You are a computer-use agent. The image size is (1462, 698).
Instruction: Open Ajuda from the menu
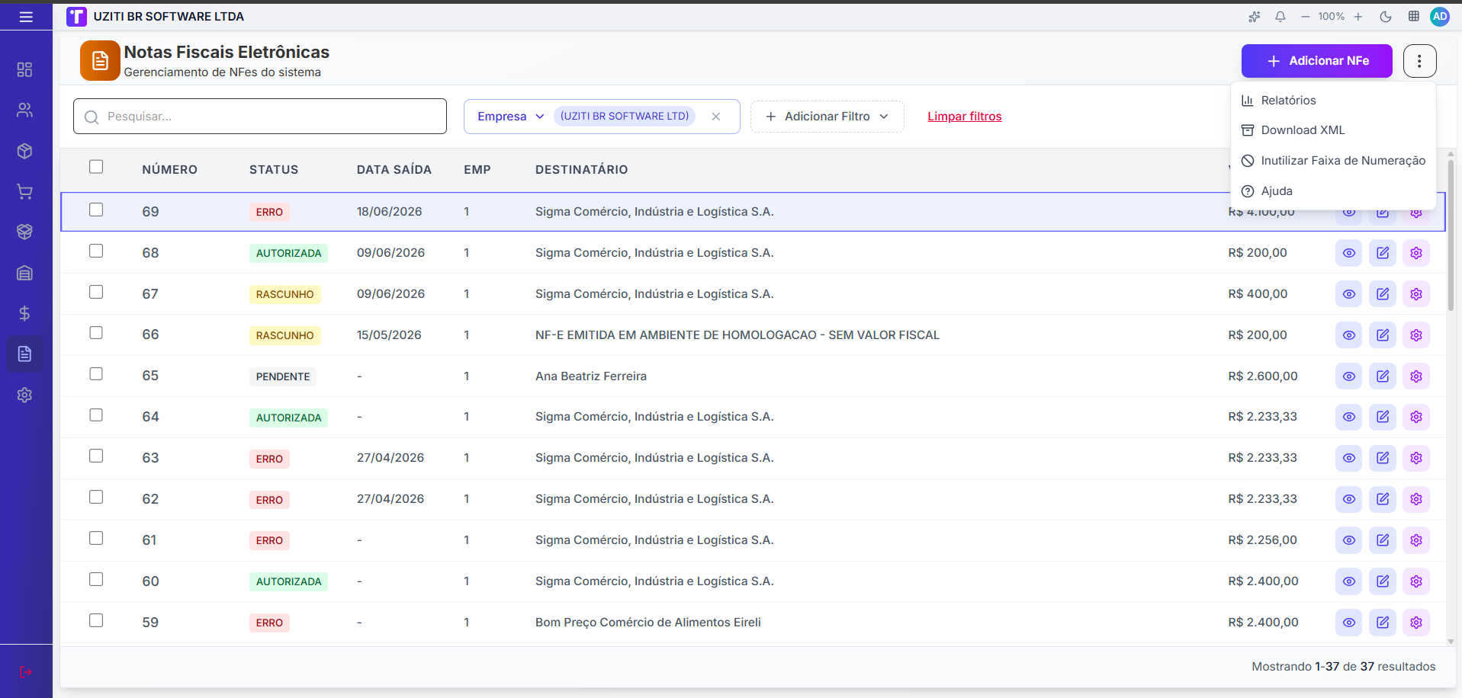pyautogui.click(x=1333, y=191)
